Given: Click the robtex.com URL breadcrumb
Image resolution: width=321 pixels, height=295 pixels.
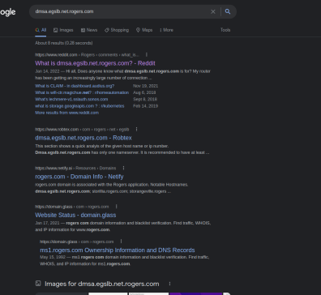Looking at the screenshot, I should (x=82, y=130).
